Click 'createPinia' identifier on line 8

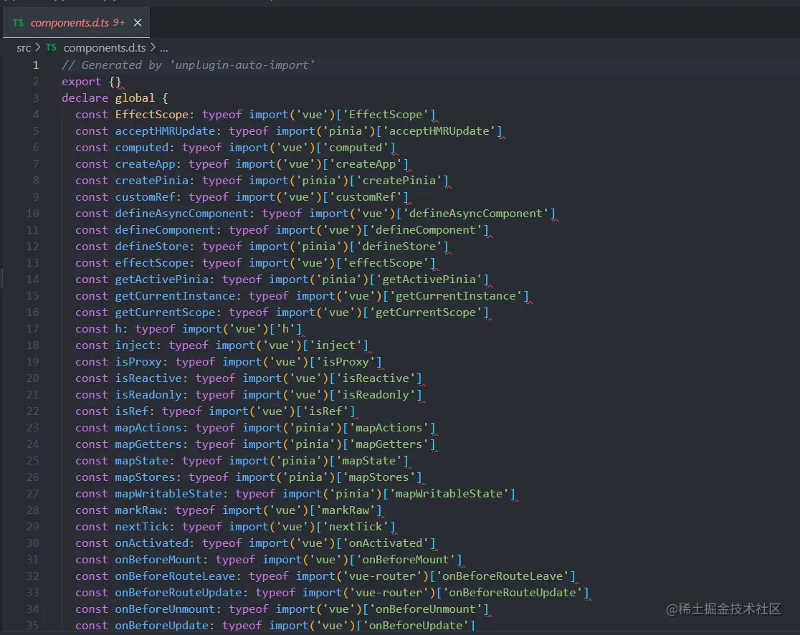[151, 181]
